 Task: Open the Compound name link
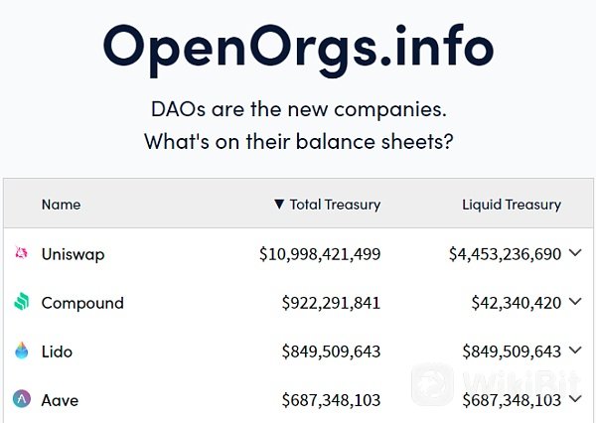pyautogui.click(x=82, y=303)
